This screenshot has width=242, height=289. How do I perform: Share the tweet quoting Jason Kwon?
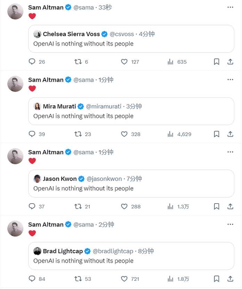(230, 206)
